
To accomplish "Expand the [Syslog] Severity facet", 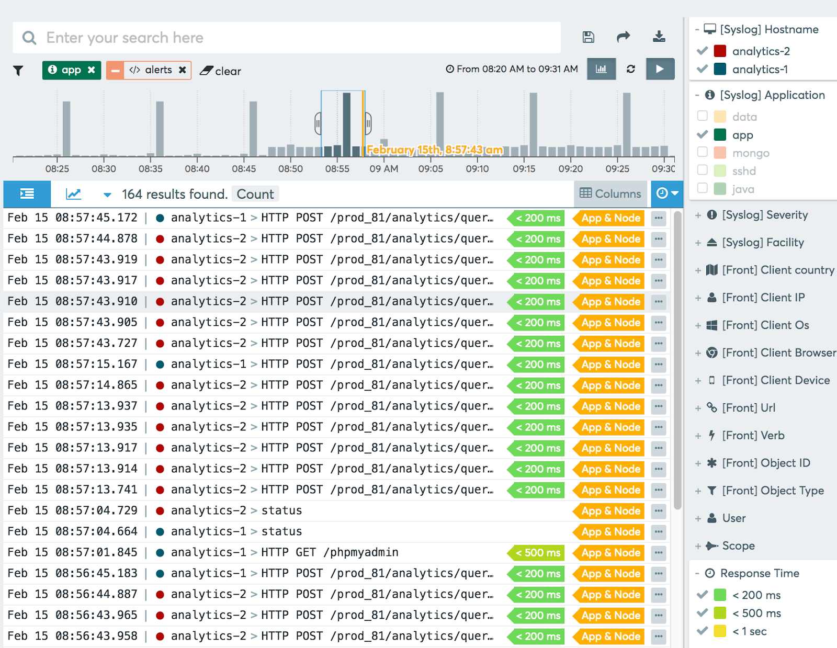I will [x=698, y=215].
